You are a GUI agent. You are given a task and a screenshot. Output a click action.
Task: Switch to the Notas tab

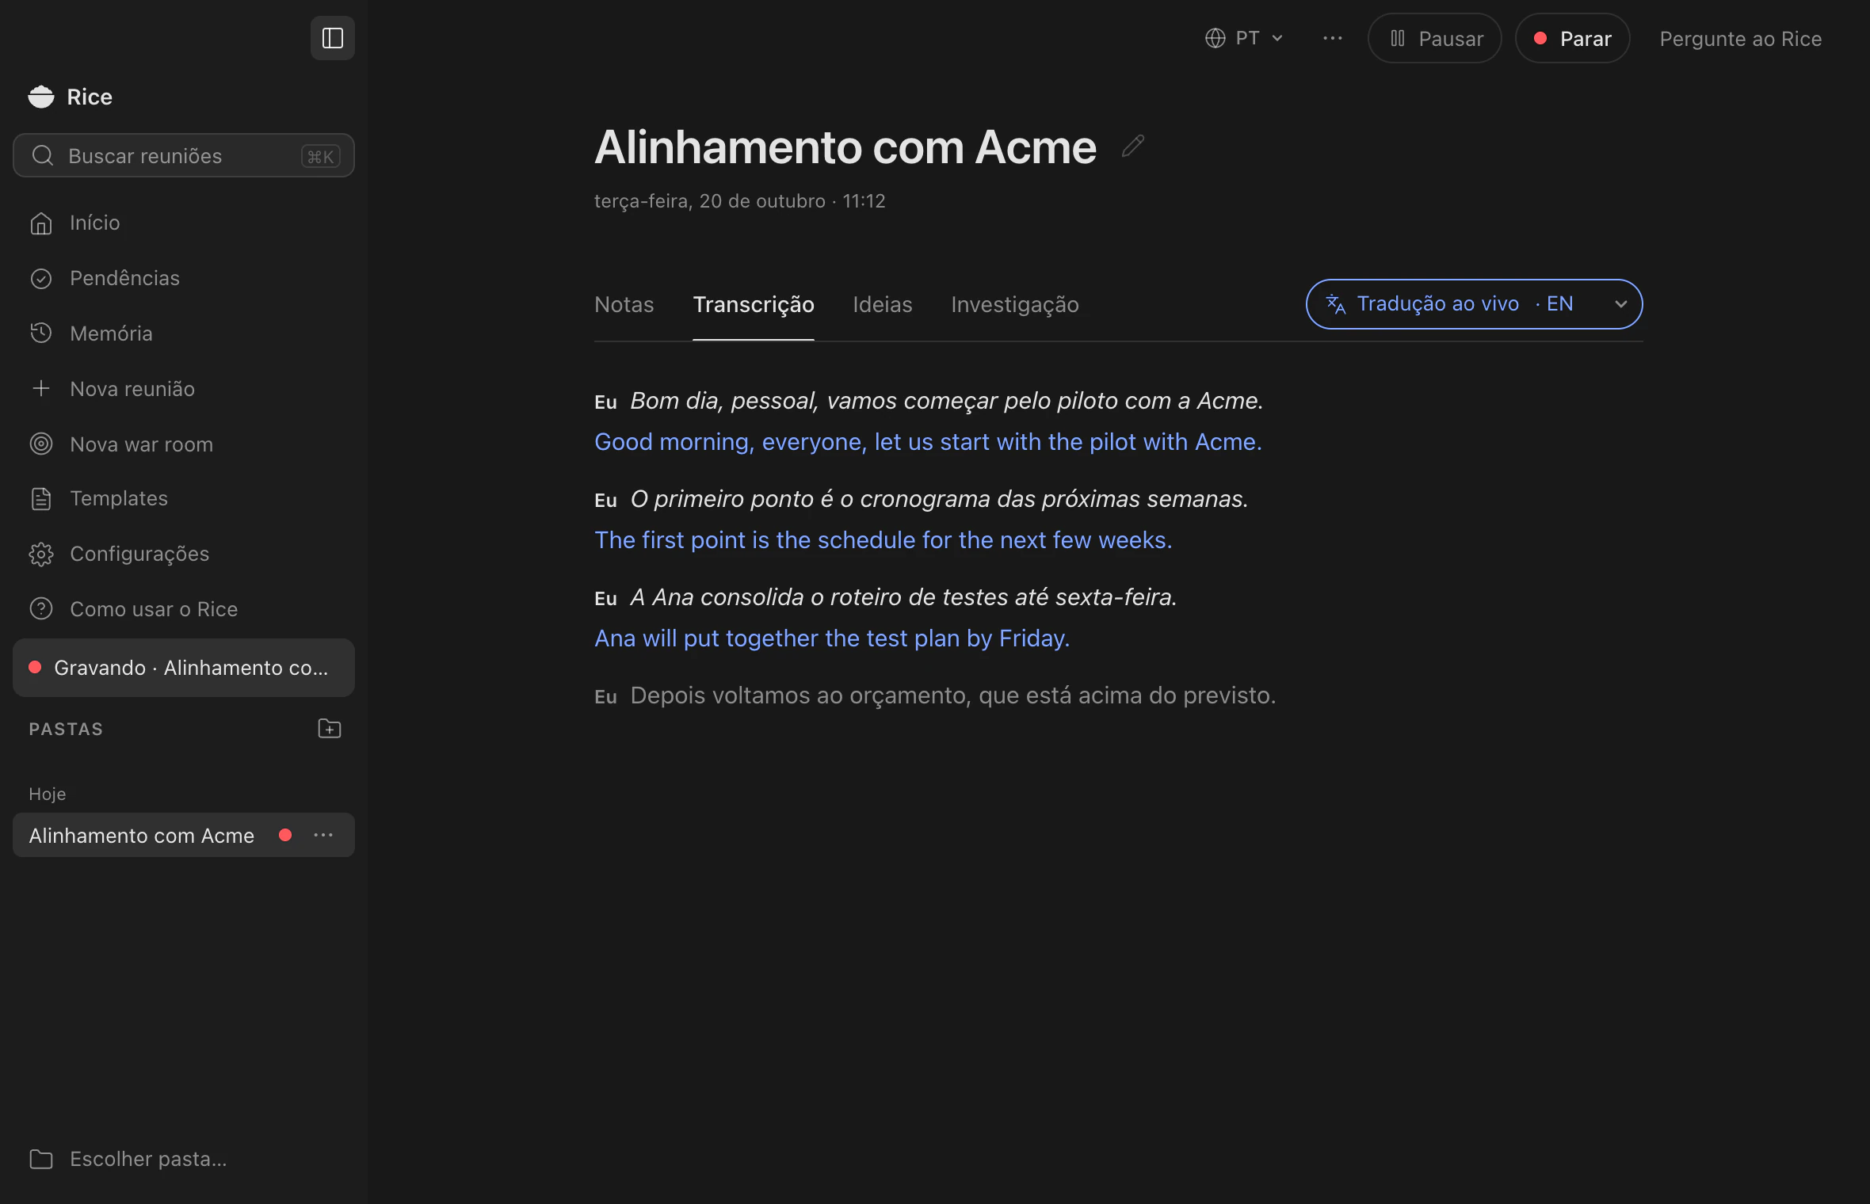click(624, 304)
